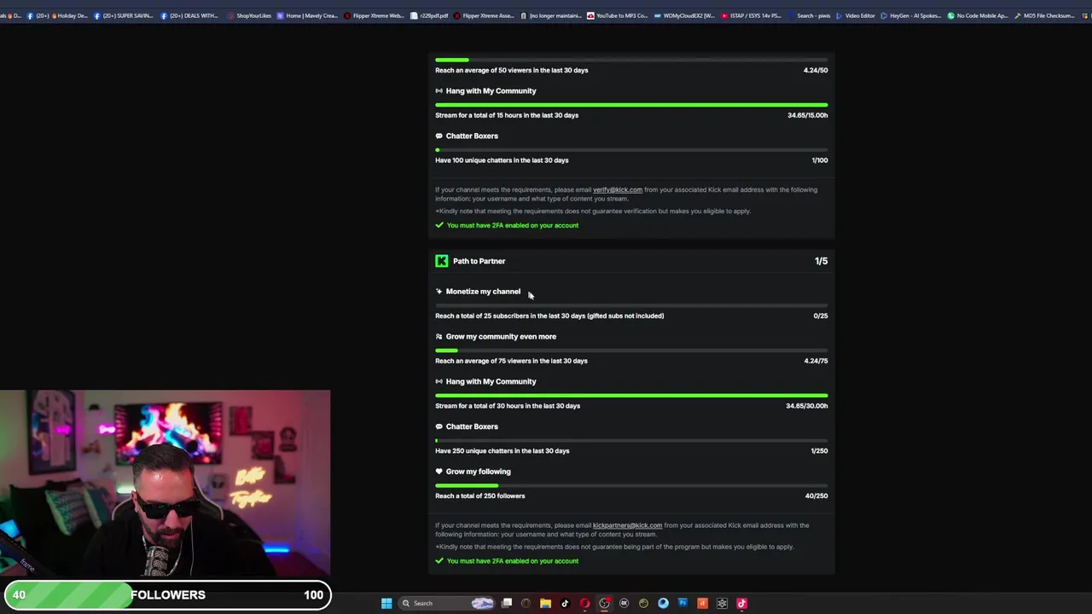Open the 4K app taskbar icon
Screen dimensions: 1092x614
624,603
